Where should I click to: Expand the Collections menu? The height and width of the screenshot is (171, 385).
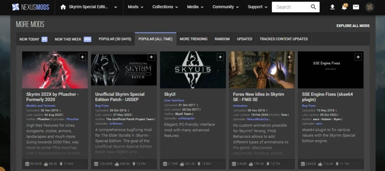click(165, 7)
